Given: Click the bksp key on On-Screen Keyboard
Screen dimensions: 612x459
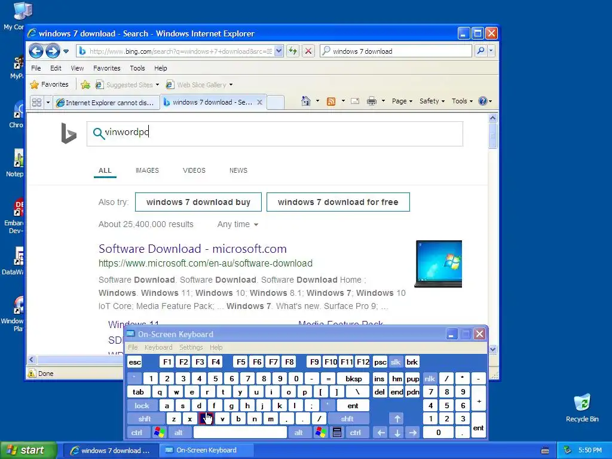Looking at the screenshot, I should (x=354, y=378).
